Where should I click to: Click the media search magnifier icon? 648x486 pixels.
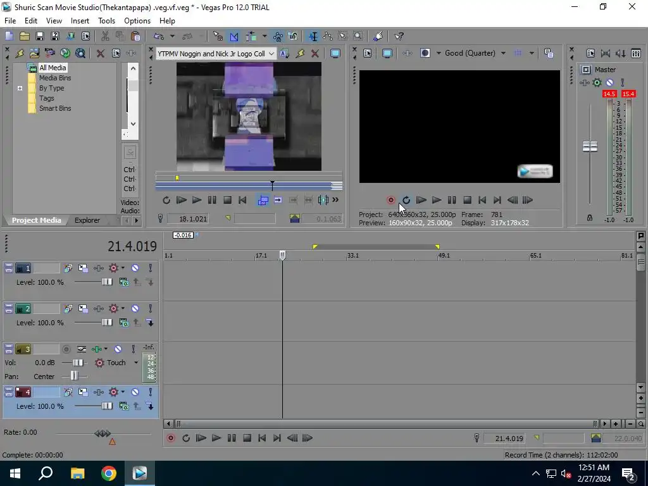pos(80,53)
